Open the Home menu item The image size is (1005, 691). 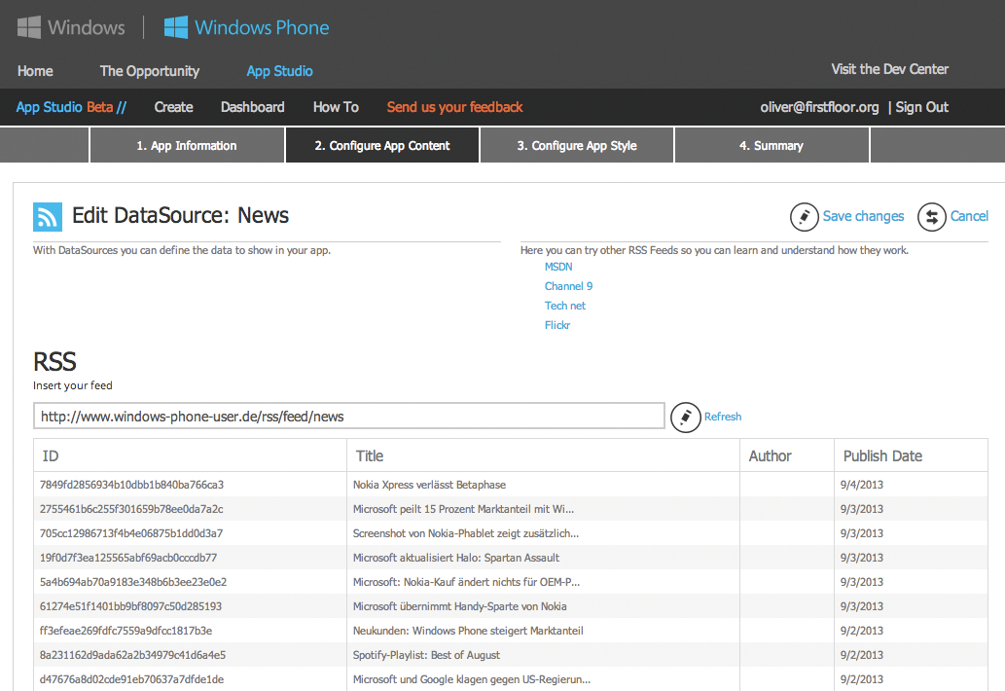(35, 71)
